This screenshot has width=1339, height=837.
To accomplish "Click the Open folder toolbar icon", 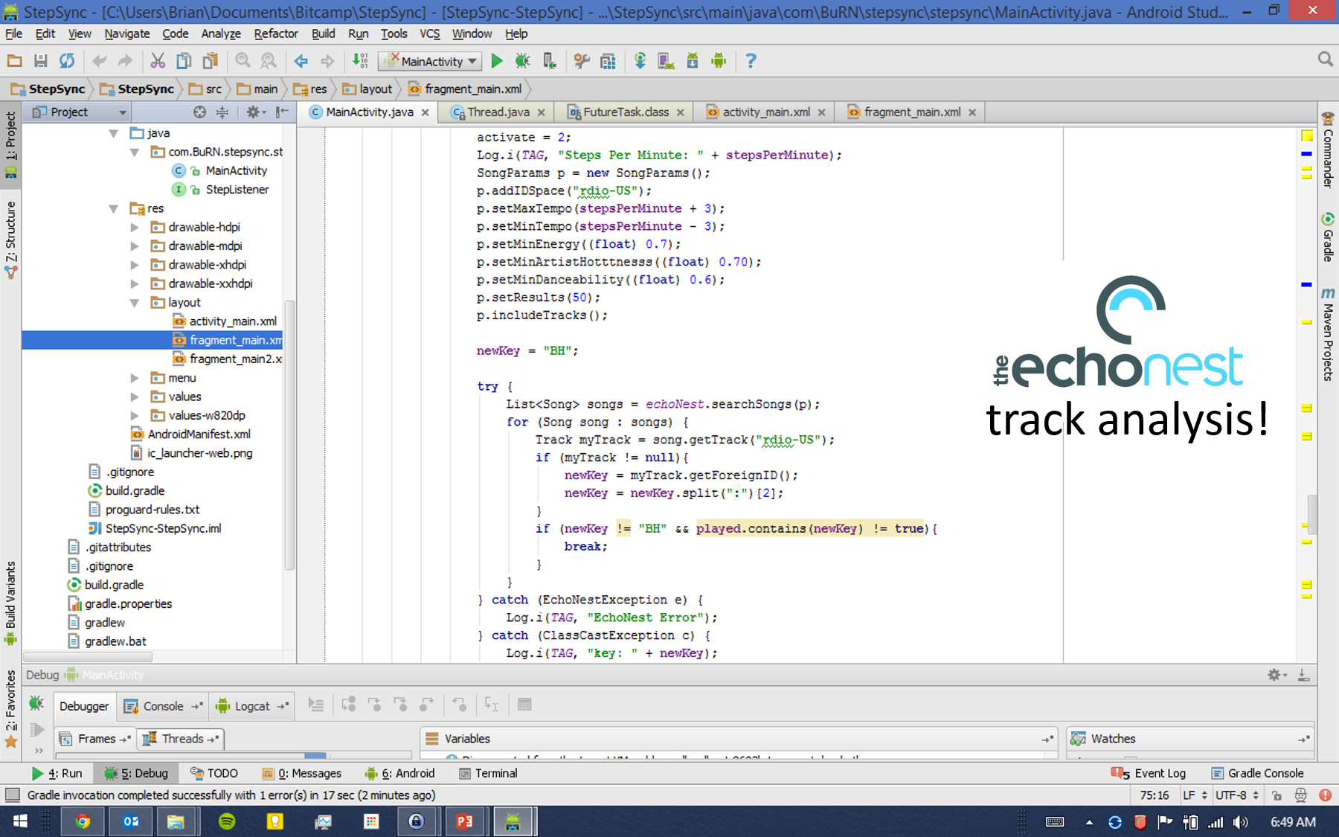I will [x=14, y=61].
